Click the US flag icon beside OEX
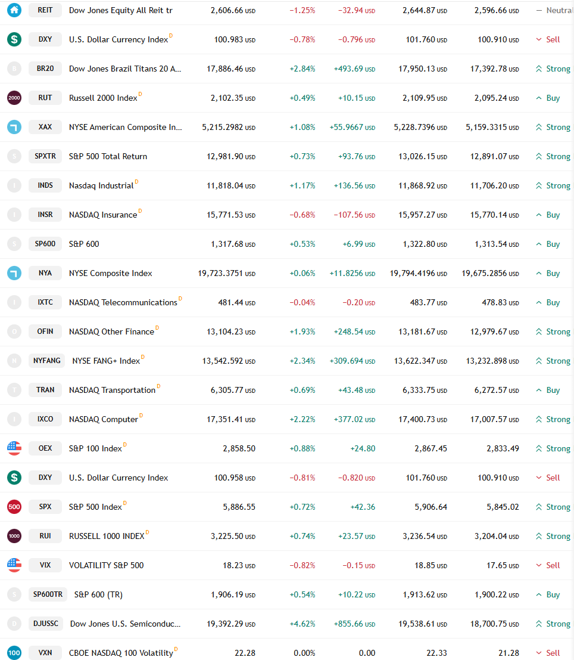The height and width of the screenshot is (660, 574). tap(14, 448)
